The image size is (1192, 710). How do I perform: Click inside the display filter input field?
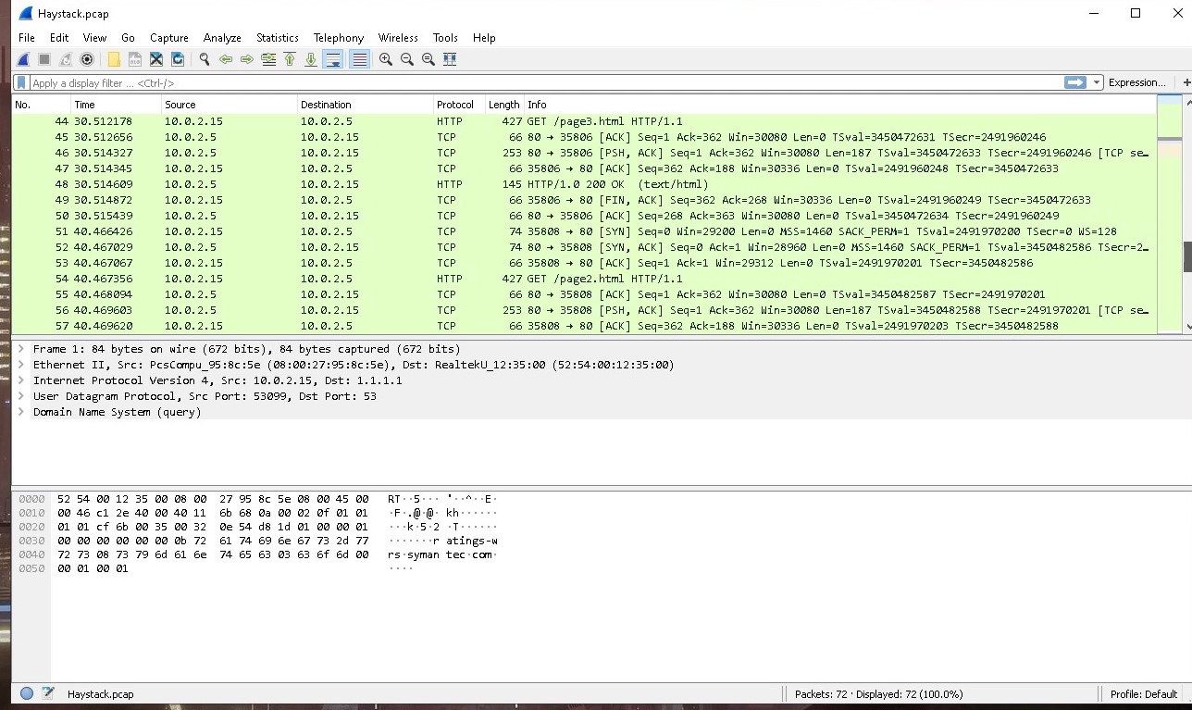point(546,82)
